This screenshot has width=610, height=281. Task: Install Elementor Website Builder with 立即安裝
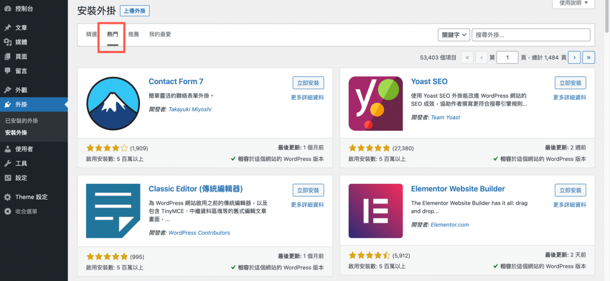click(570, 190)
